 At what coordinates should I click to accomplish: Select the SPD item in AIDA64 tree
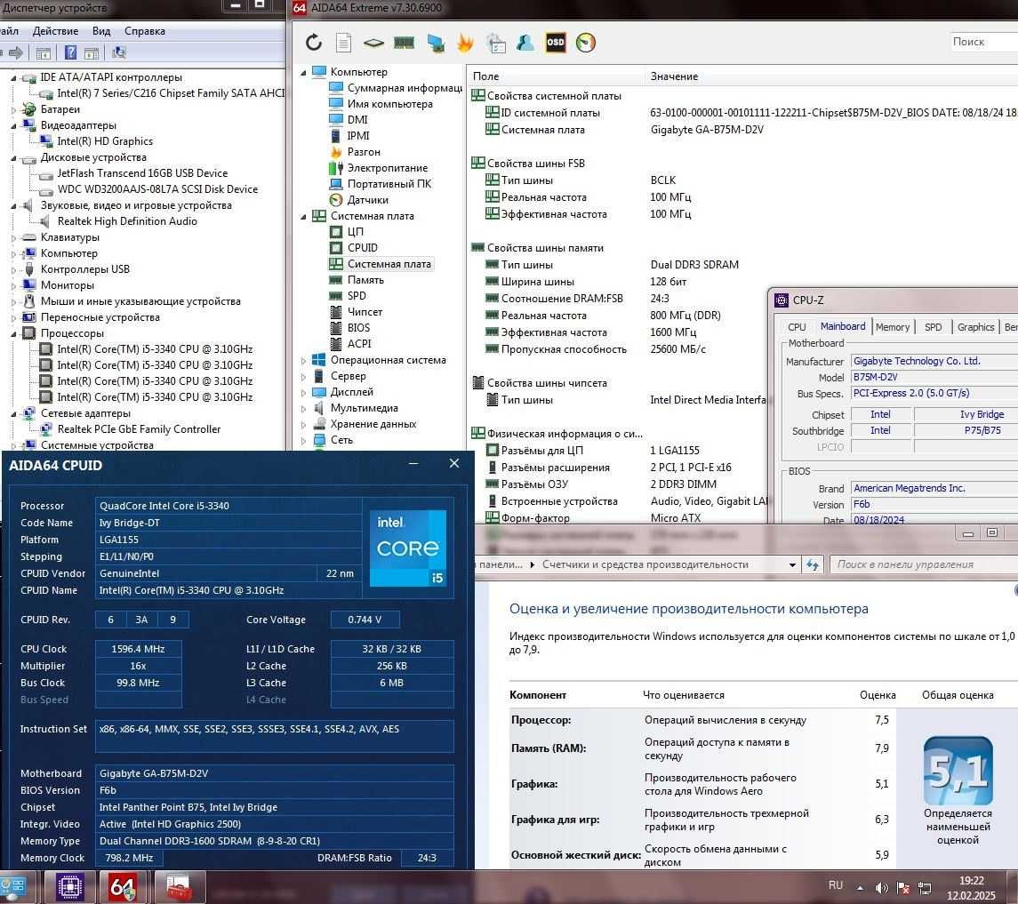(x=357, y=296)
